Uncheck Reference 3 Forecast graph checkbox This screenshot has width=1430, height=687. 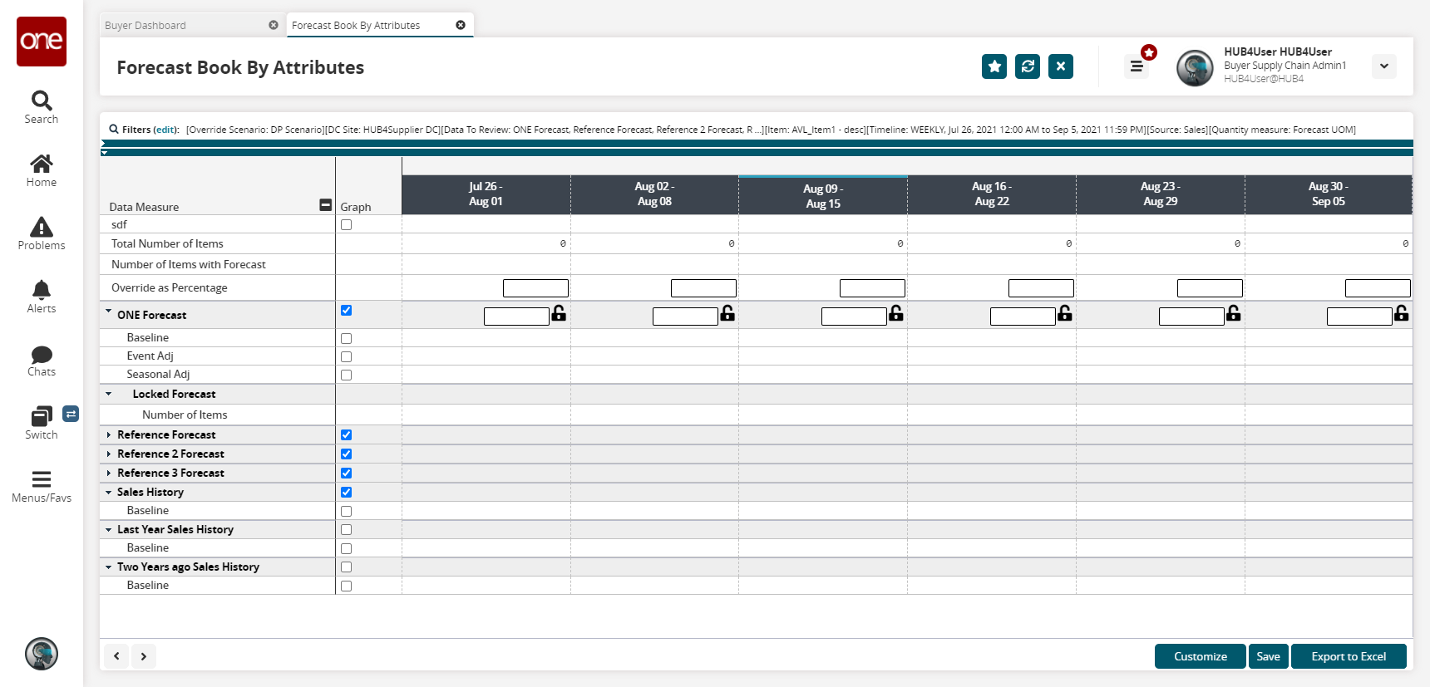346,473
